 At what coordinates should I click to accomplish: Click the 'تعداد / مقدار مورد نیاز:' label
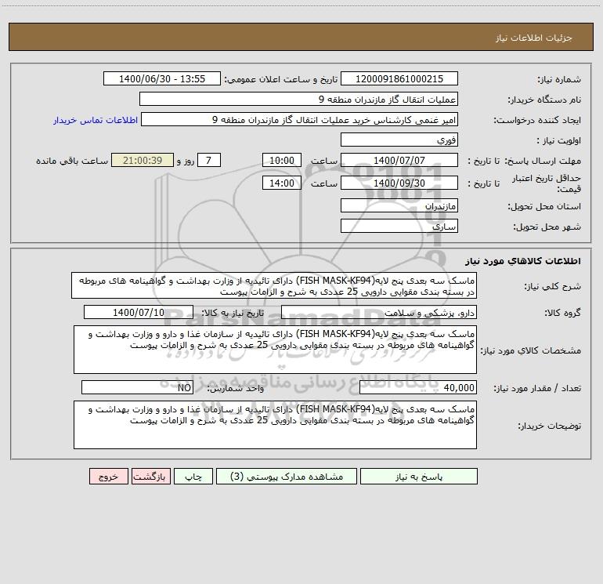click(x=537, y=388)
